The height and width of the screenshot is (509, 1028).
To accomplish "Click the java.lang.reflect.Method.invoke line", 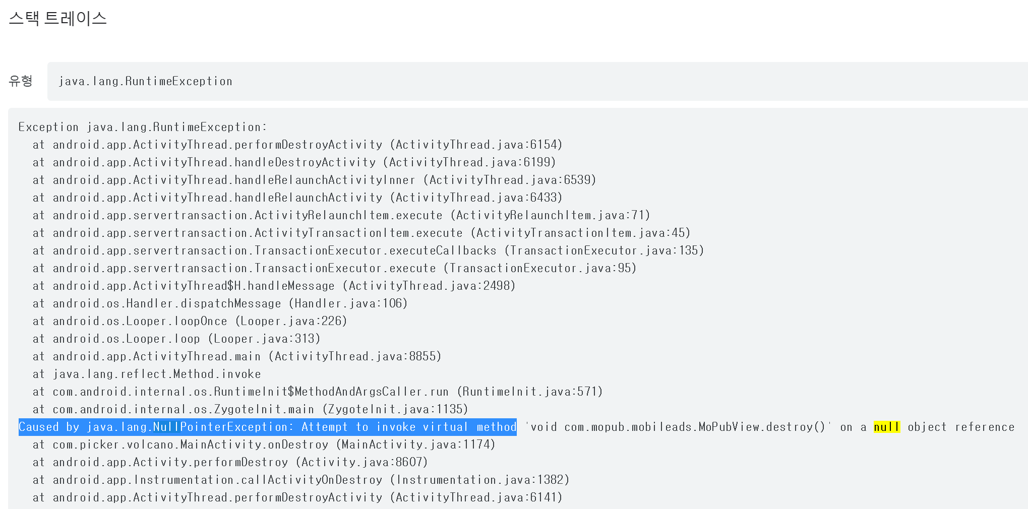I will coord(147,374).
